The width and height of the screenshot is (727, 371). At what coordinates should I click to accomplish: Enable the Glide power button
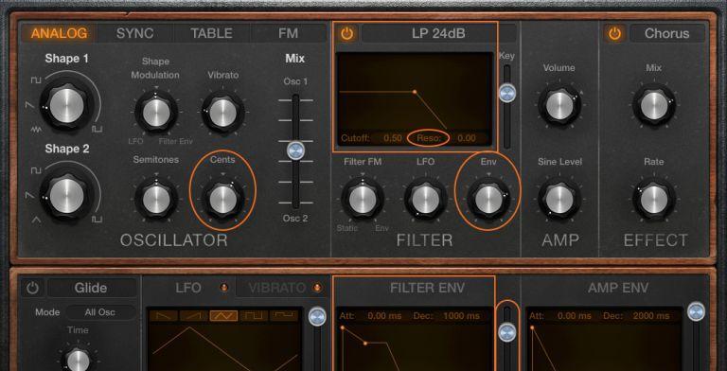click(32, 288)
